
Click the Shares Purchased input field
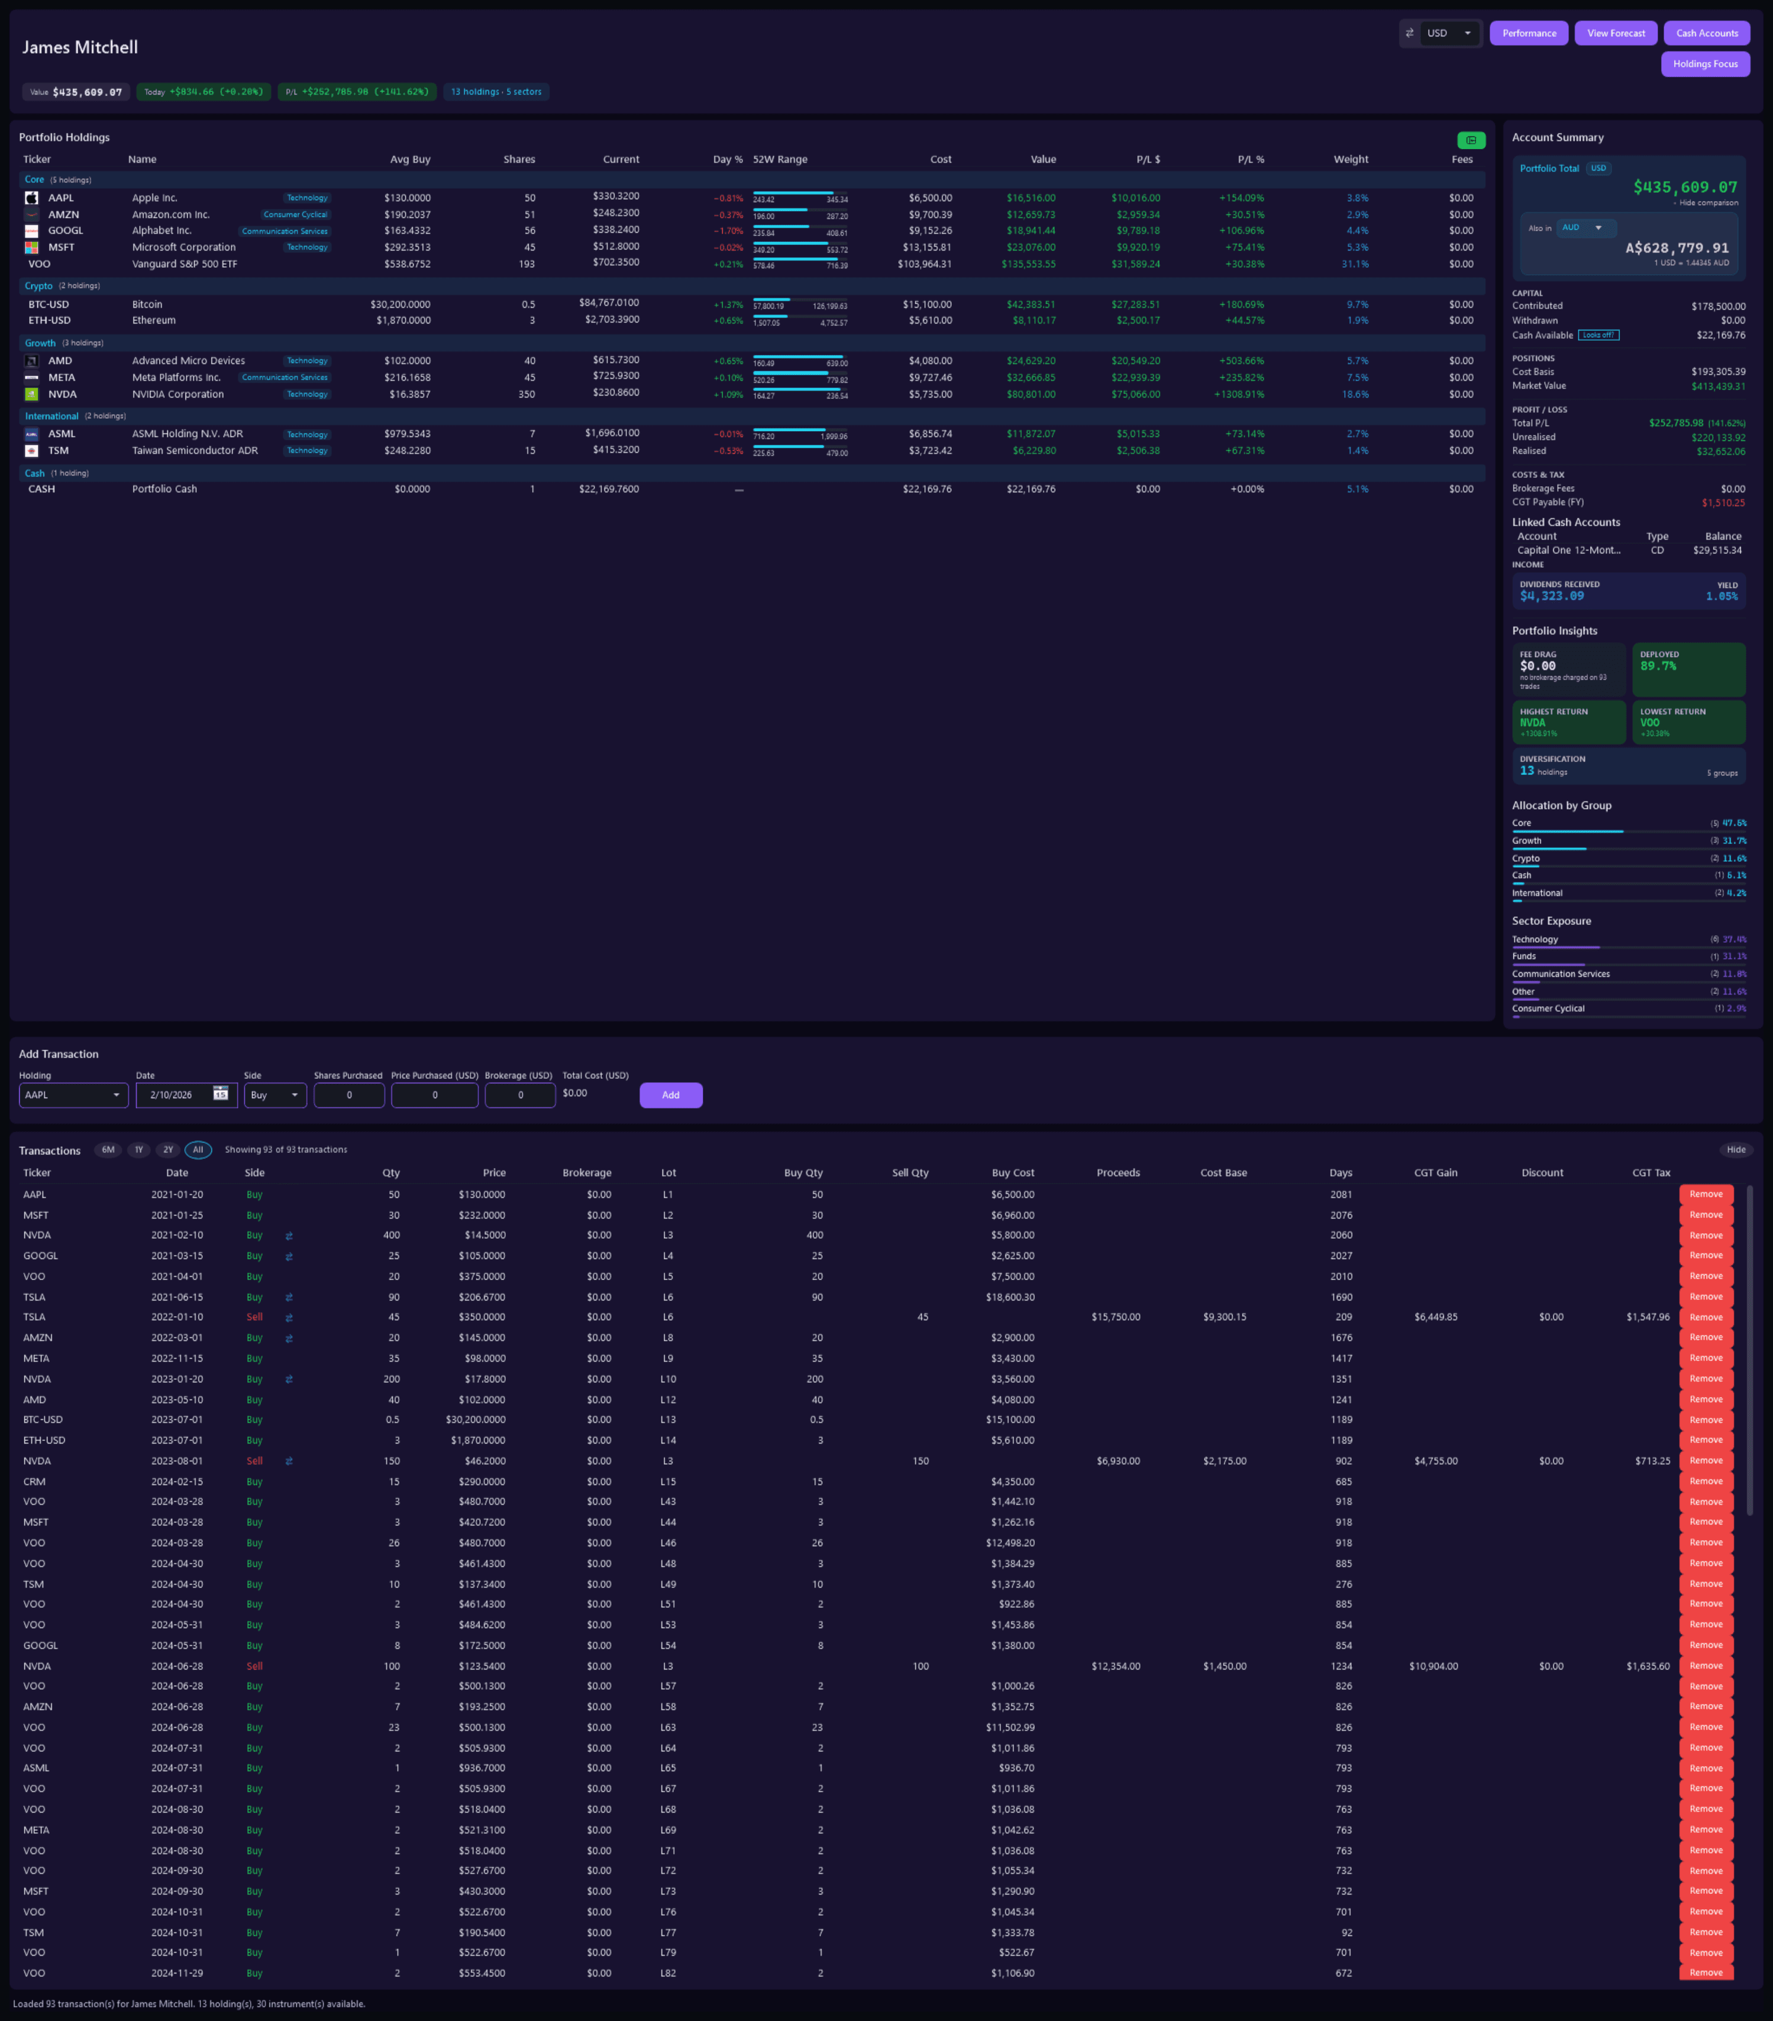click(x=349, y=1095)
